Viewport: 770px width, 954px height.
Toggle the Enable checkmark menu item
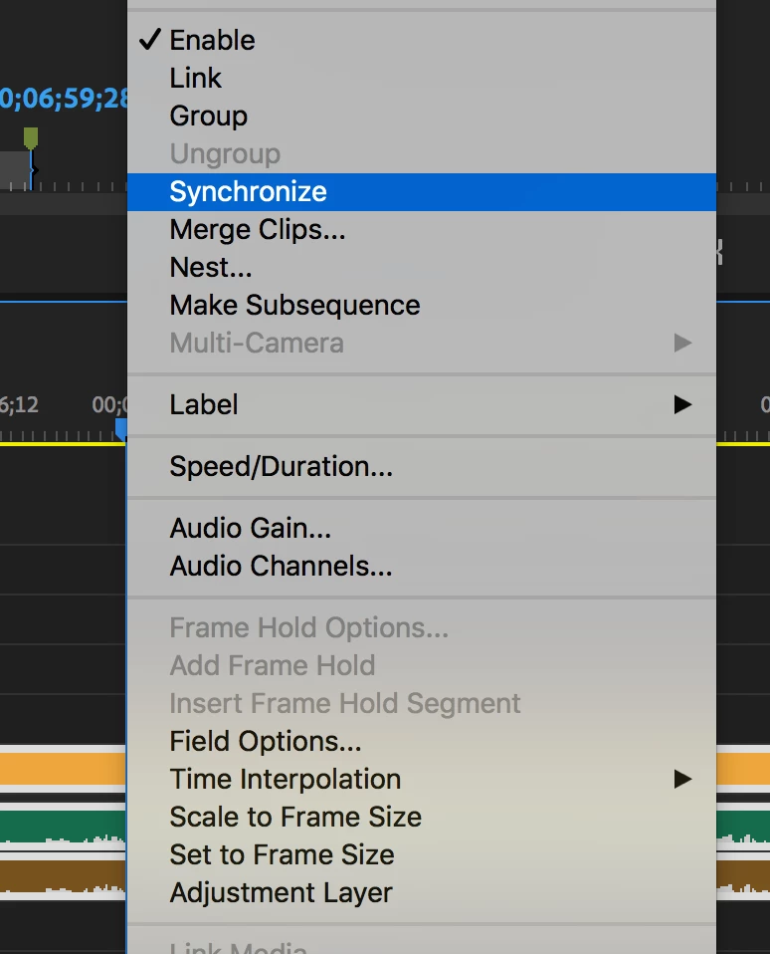pyautogui.click(x=212, y=40)
